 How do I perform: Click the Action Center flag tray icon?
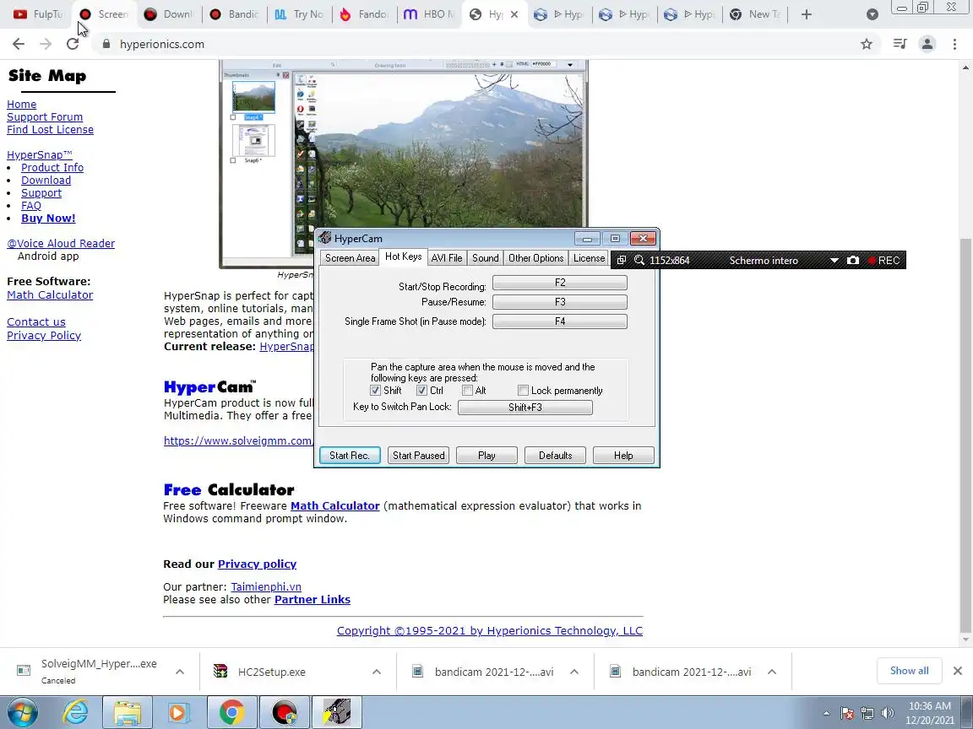(x=847, y=713)
